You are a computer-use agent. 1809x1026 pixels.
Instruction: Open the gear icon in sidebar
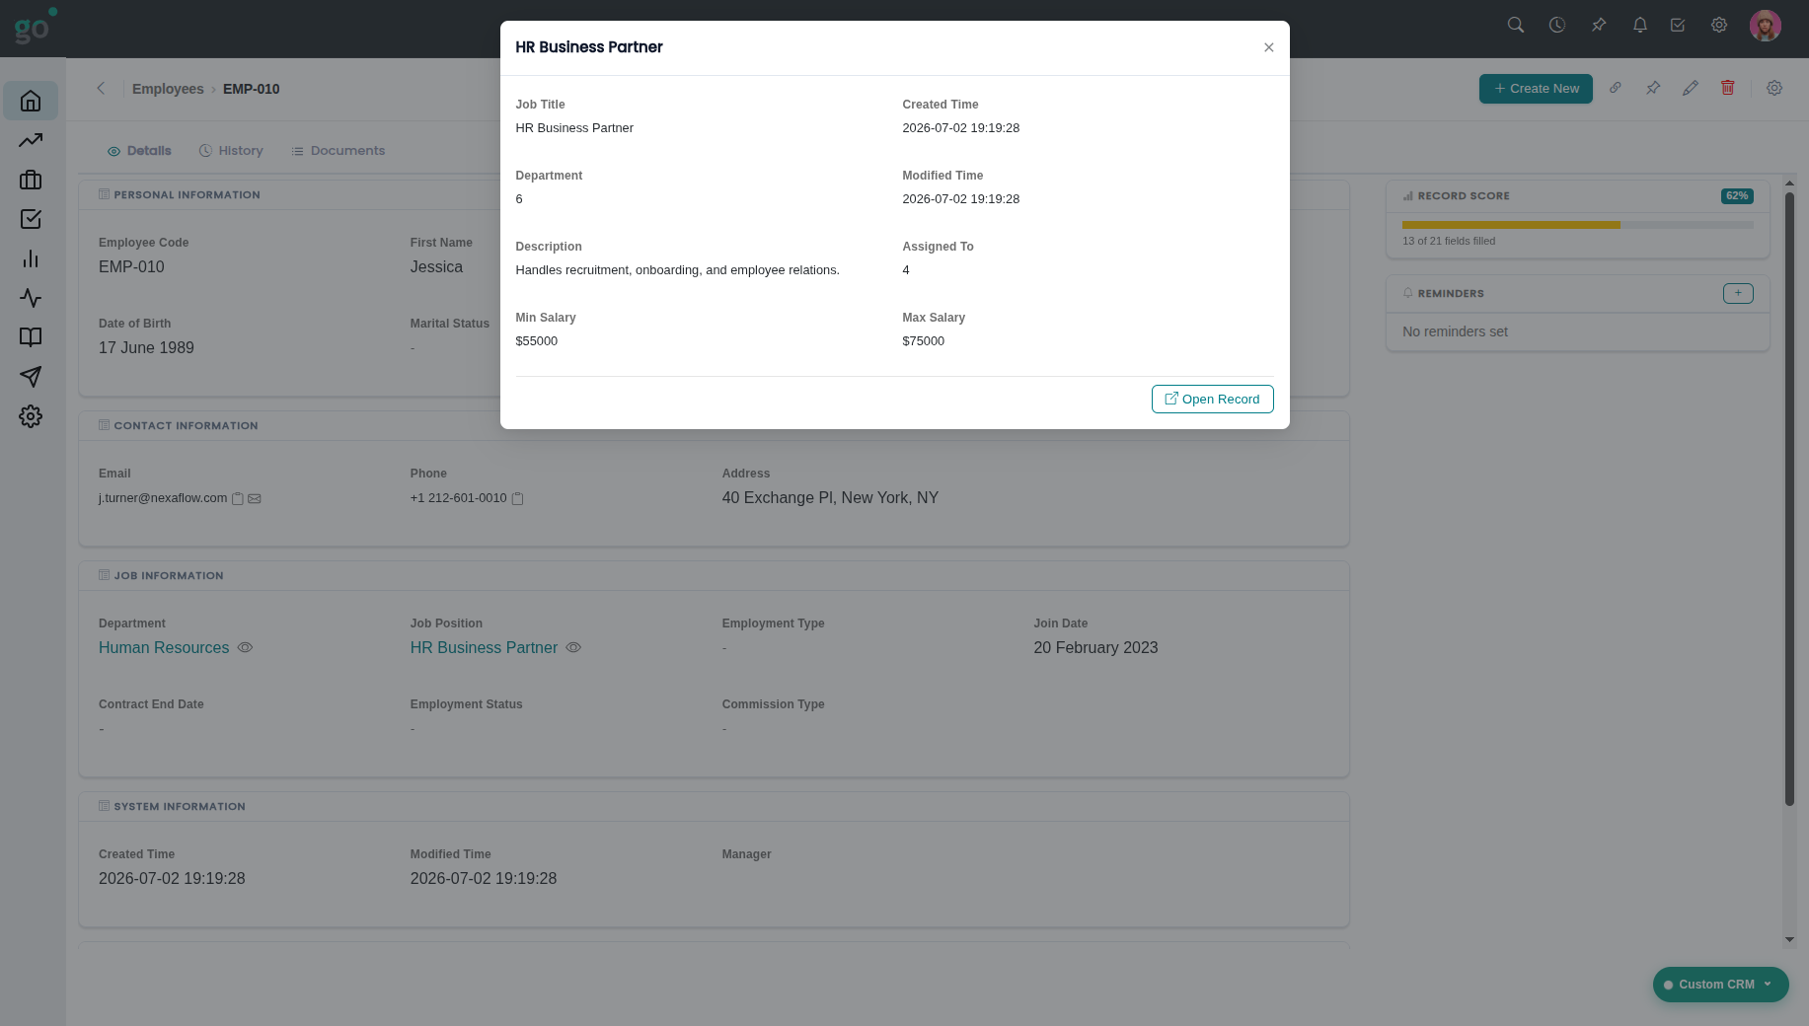click(x=31, y=416)
